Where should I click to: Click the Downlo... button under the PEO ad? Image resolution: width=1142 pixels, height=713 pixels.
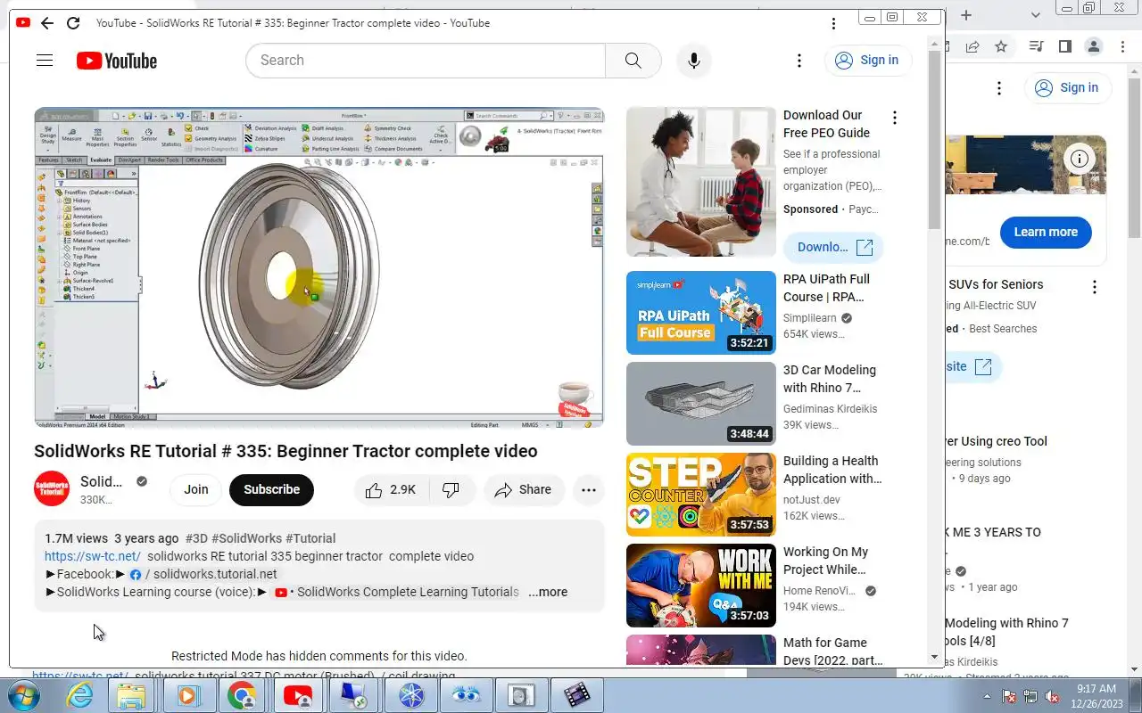[833, 247]
